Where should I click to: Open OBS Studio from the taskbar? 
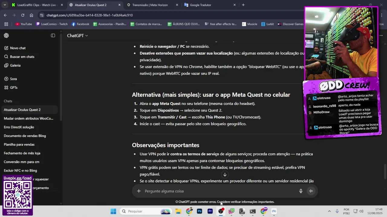coord(221,211)
